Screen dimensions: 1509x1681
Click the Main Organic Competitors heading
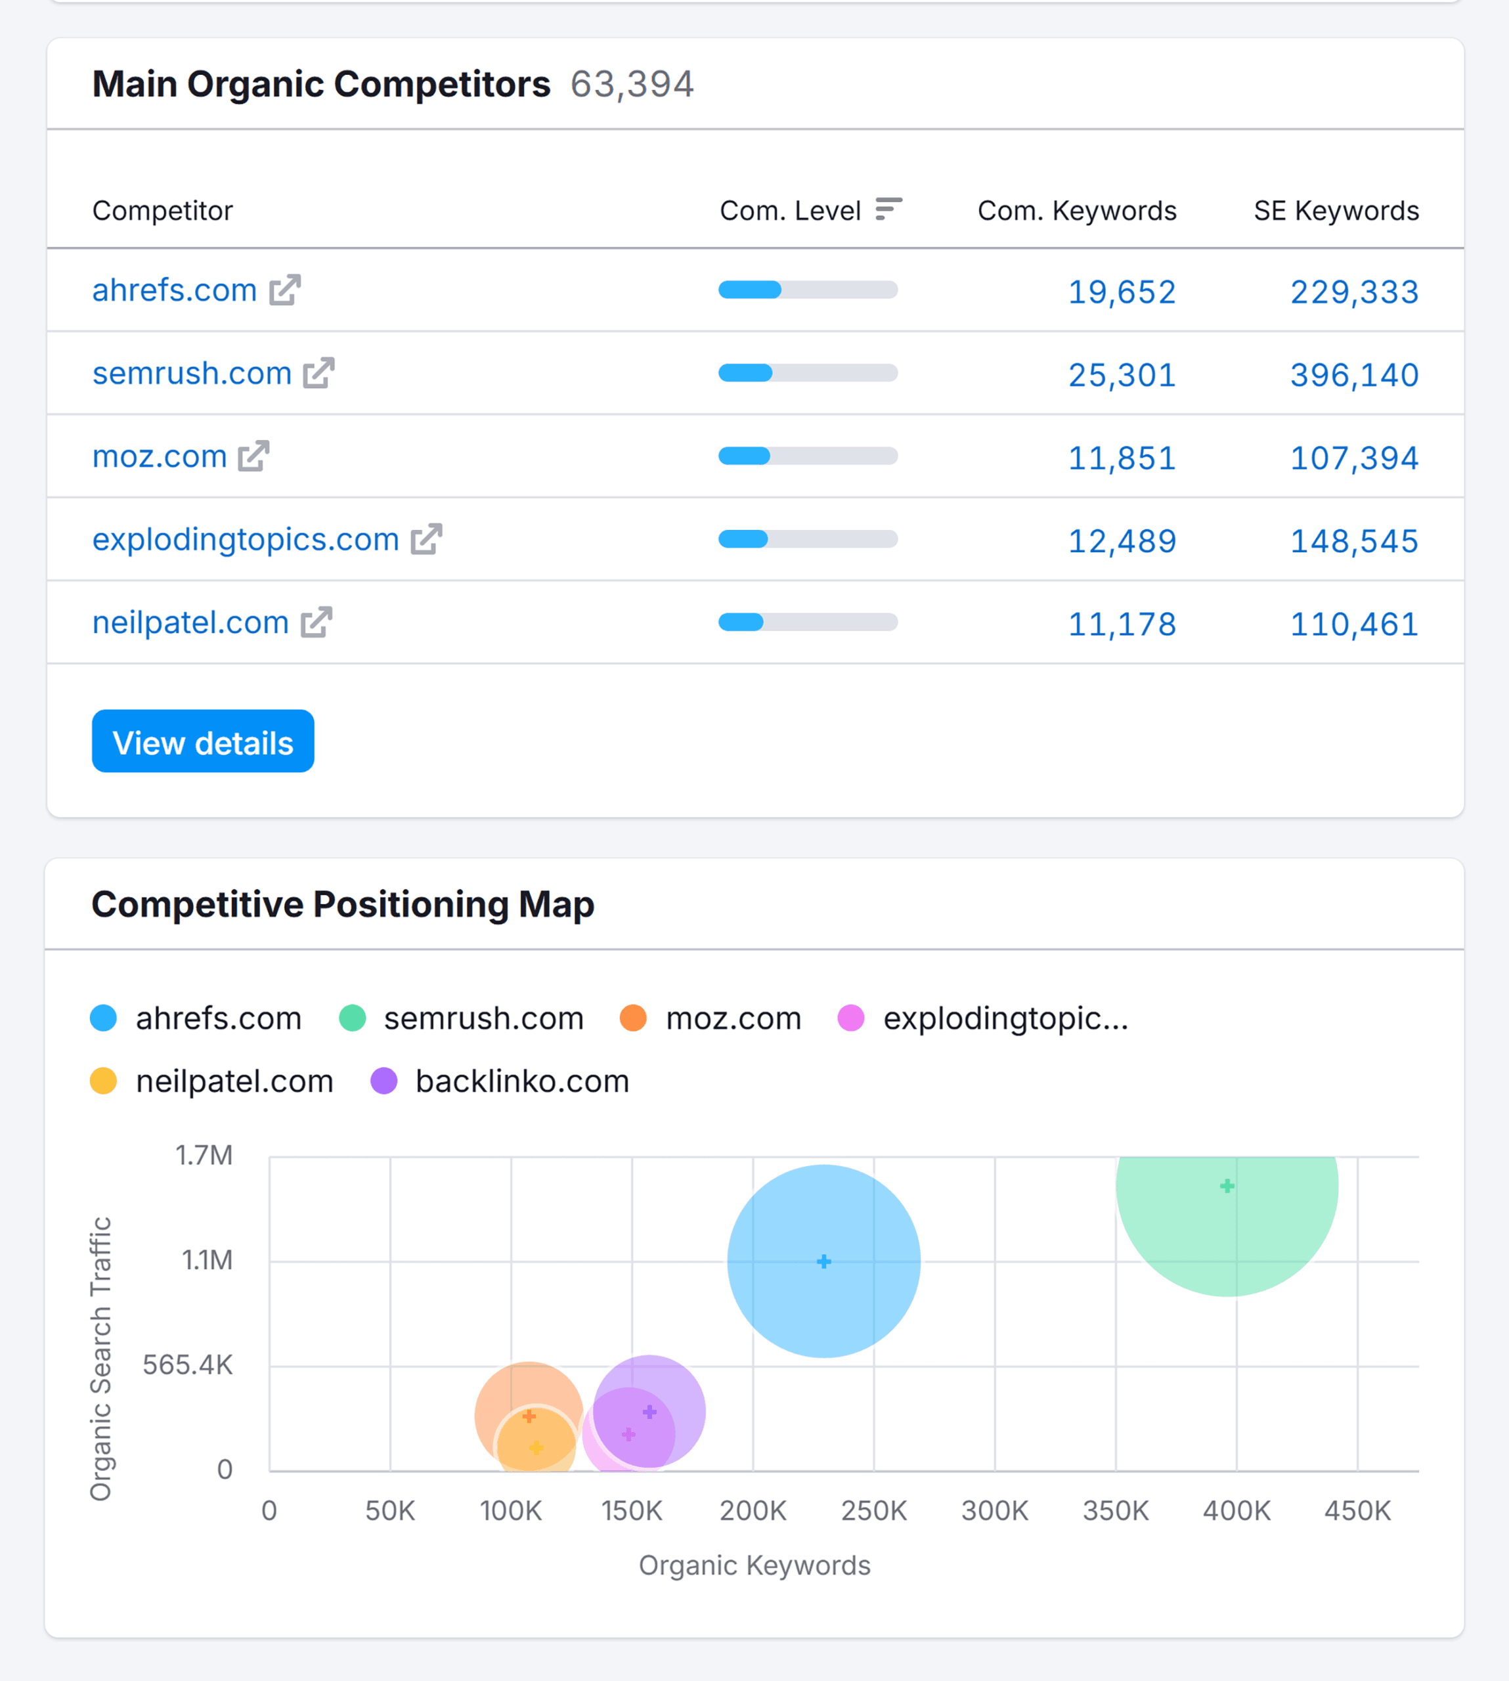click(x=321, y=83)
